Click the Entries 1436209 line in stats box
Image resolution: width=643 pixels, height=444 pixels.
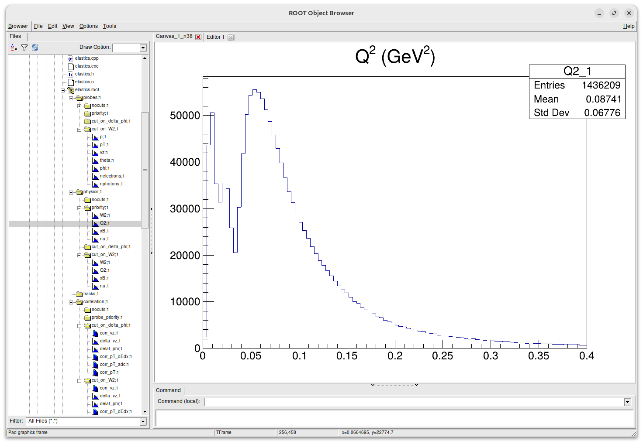(577, 85)
